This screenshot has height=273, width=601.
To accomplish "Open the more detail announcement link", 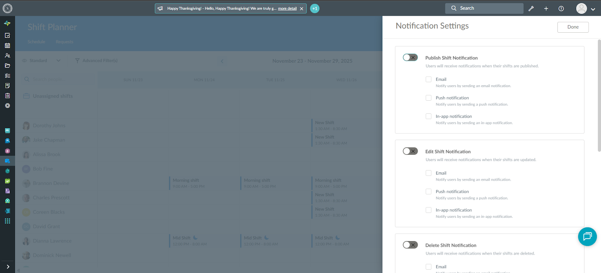I will point(287,8).
